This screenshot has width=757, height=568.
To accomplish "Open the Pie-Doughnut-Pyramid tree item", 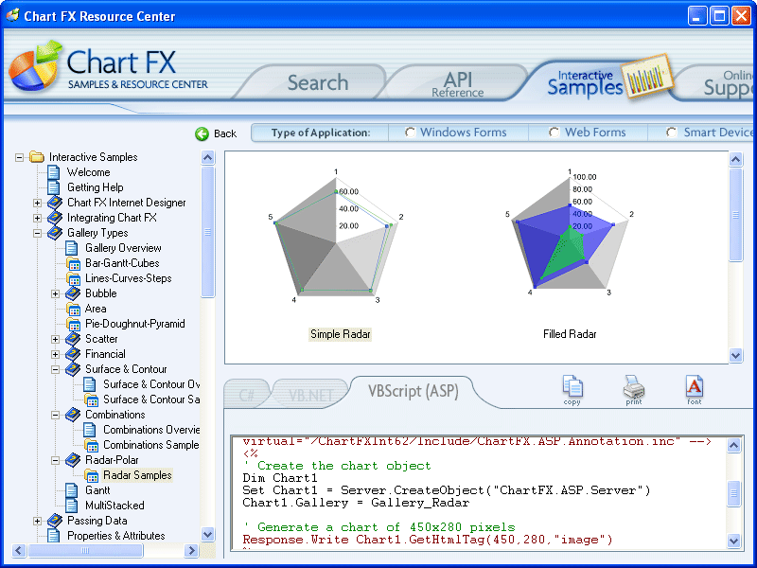I will [x=134, y=324].
